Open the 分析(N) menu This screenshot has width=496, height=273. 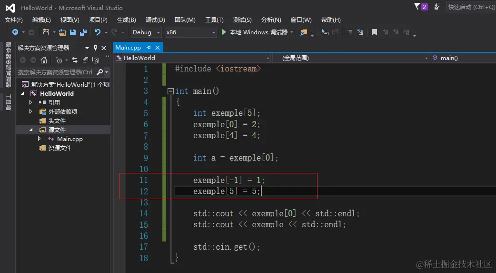[271, 20]
